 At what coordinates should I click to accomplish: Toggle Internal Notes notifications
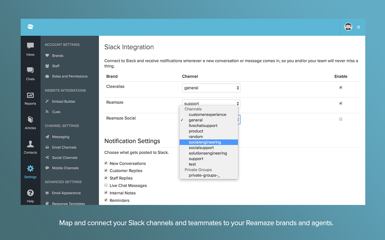point(106,192)
